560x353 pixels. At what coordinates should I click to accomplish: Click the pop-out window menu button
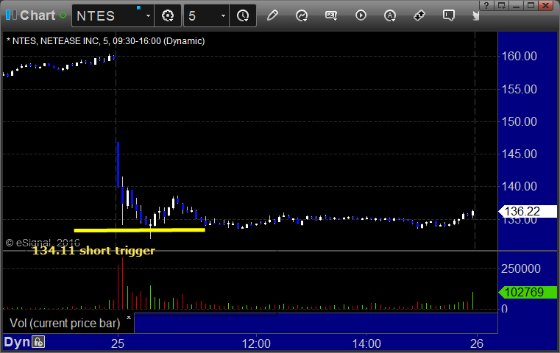(501, 6)
